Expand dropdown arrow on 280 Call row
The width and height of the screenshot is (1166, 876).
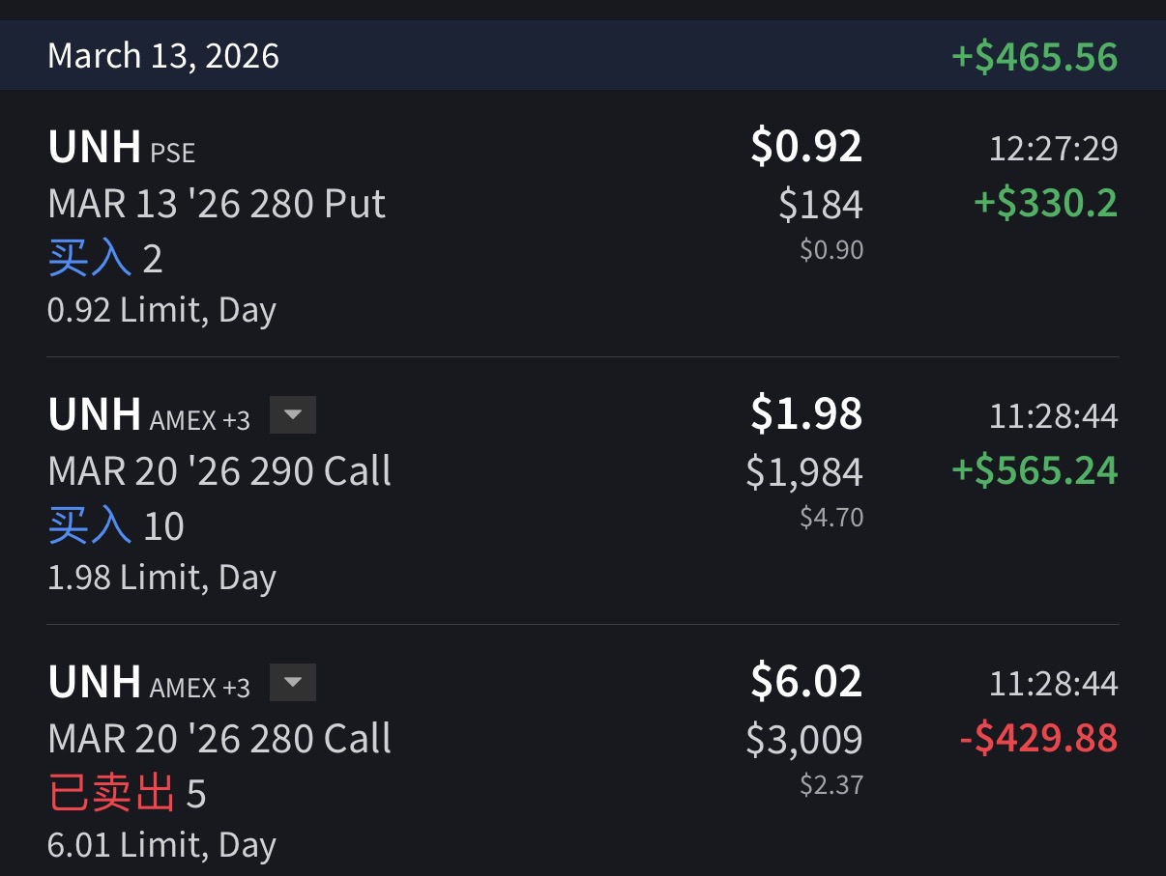pos(292,684)
